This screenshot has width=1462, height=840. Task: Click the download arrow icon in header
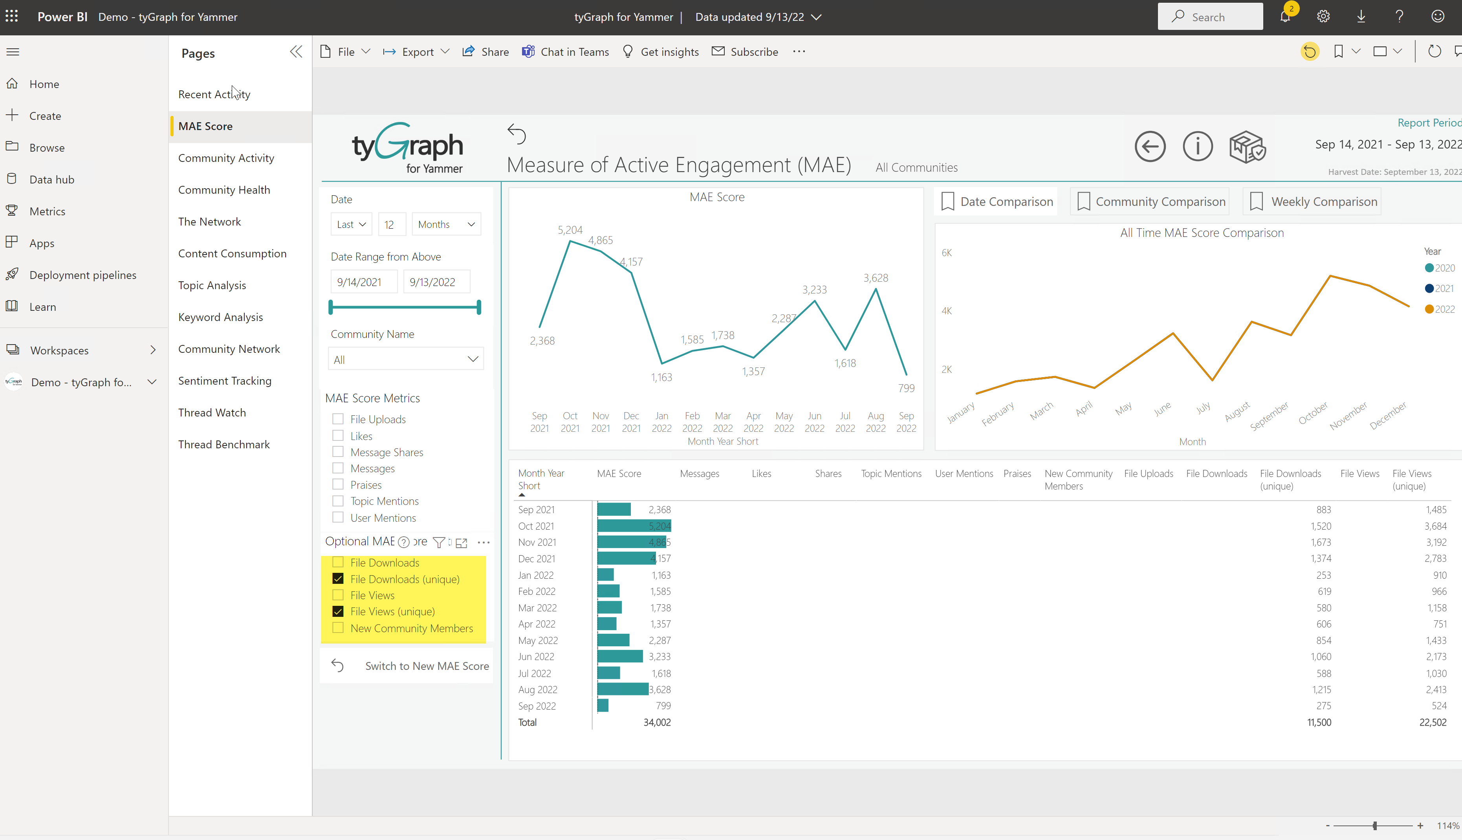[1361, 17]
